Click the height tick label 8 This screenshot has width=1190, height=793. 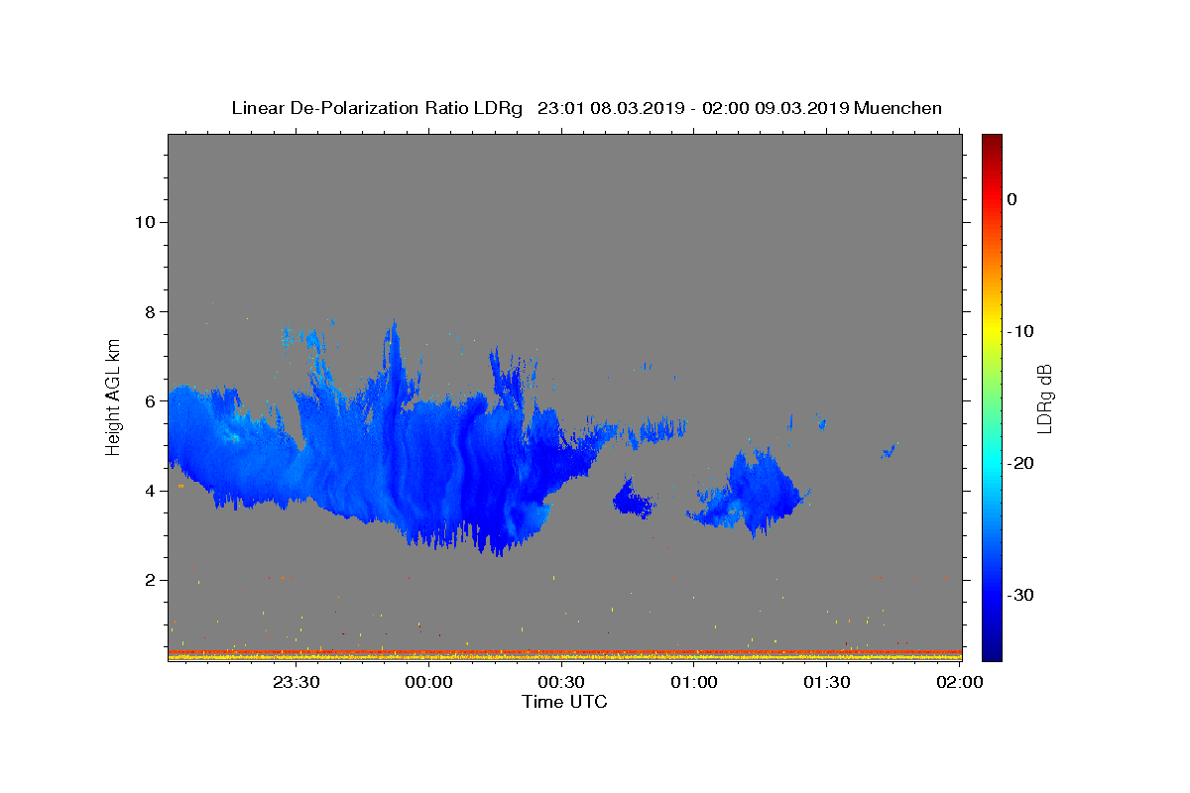pos(149,311)
